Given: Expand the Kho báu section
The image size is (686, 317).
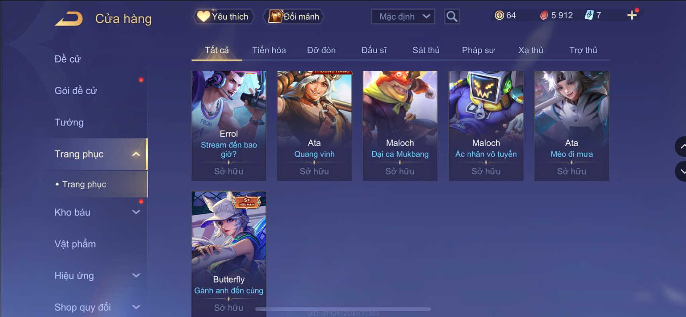Looking at the screenshot, I should tap(136, 212).
